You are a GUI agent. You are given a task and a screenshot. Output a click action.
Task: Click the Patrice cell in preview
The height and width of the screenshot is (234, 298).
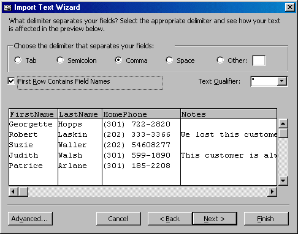point(26,166)
